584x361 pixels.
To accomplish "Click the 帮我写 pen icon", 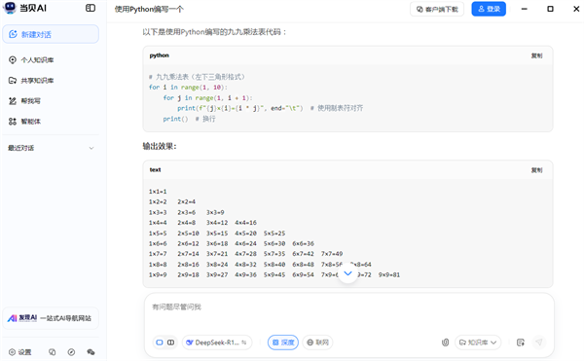I will click(x=13, y=101).
